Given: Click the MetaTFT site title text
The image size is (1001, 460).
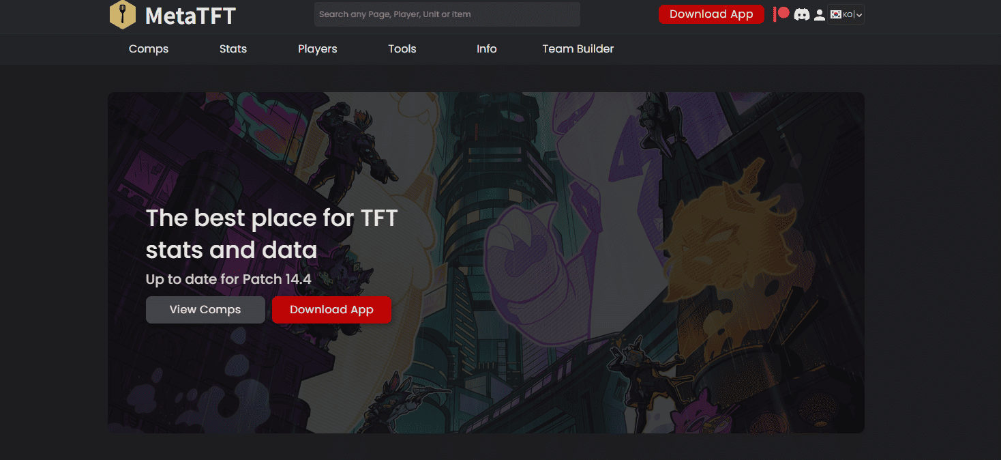Looking at the screenshot, I should coord(190,15).
